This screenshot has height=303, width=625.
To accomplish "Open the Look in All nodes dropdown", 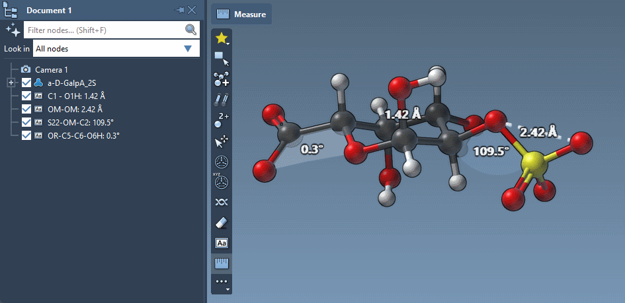I will tap(116, 48).
